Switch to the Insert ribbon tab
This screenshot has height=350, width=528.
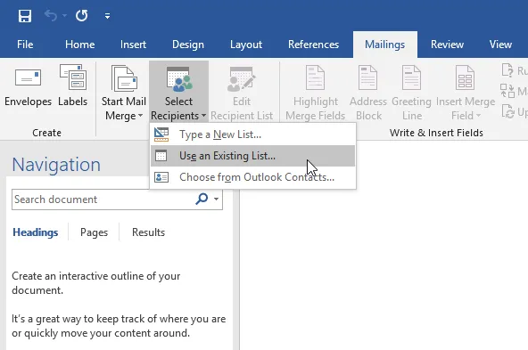tap(133, 45)
